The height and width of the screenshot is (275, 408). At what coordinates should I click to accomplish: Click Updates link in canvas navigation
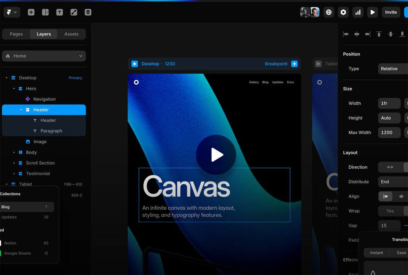(x=278, y=82)
